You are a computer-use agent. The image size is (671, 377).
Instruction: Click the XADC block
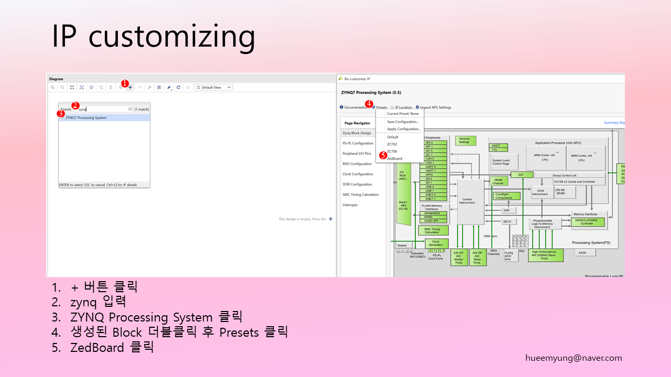pyautogui.click(x=585, y=253)
